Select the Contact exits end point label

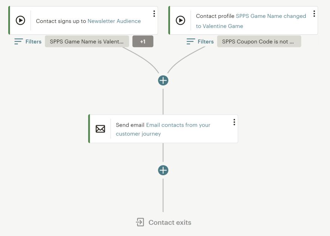point(170,222)
